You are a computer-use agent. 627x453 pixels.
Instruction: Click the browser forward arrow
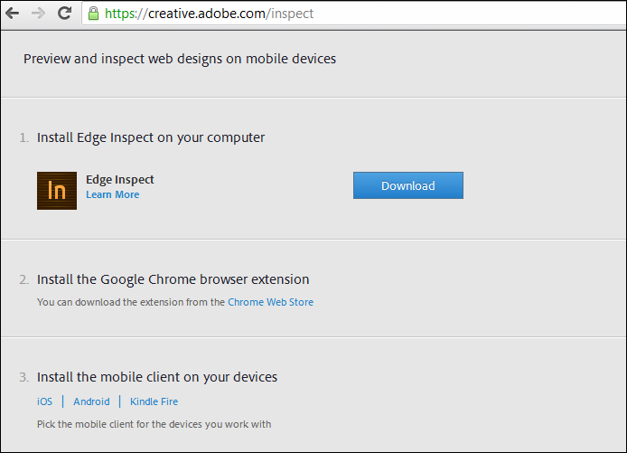[x=38, y=14]
